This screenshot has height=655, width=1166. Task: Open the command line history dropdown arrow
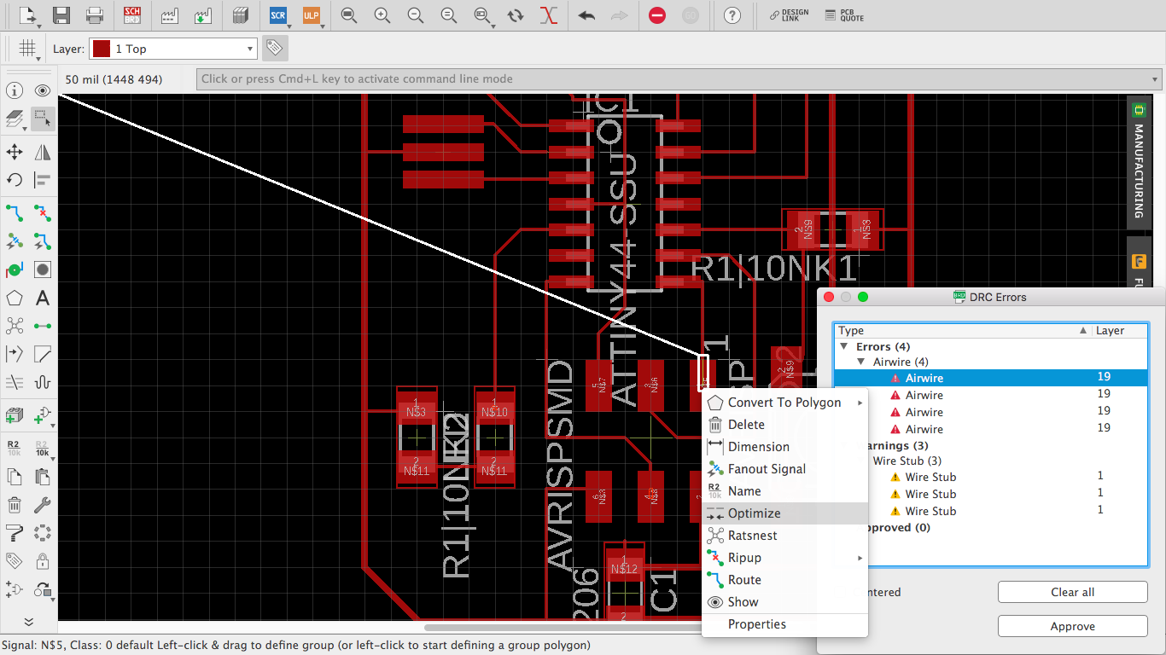(x=1156, y=79)
